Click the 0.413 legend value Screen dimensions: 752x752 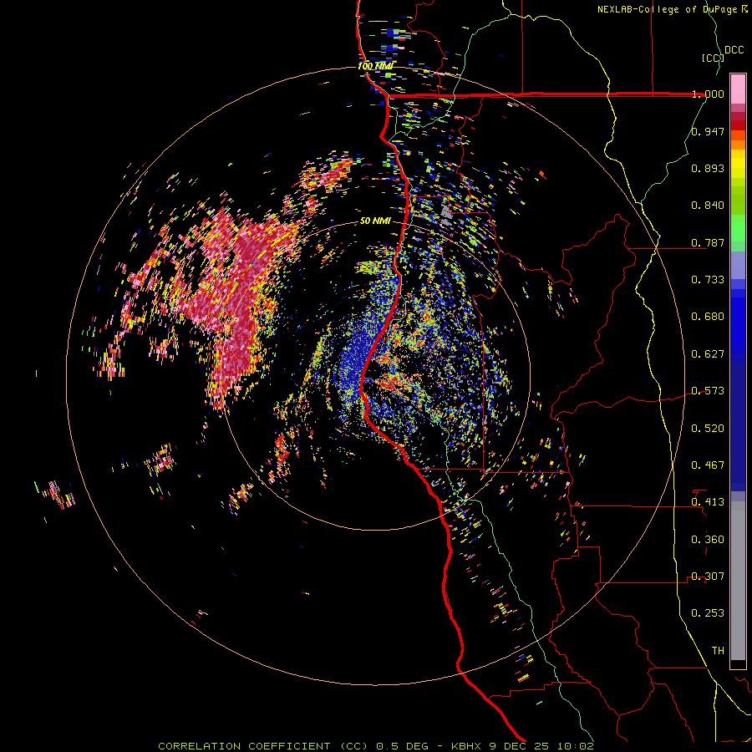pyautogui.click(x=708, y=502)
